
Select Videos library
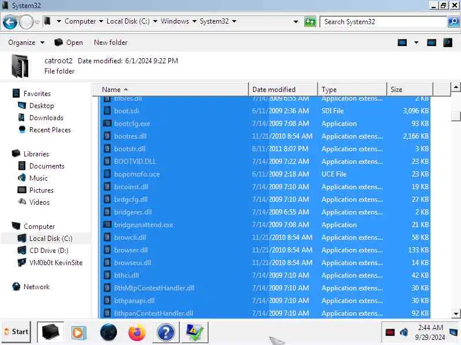click(x=39, y=202)
